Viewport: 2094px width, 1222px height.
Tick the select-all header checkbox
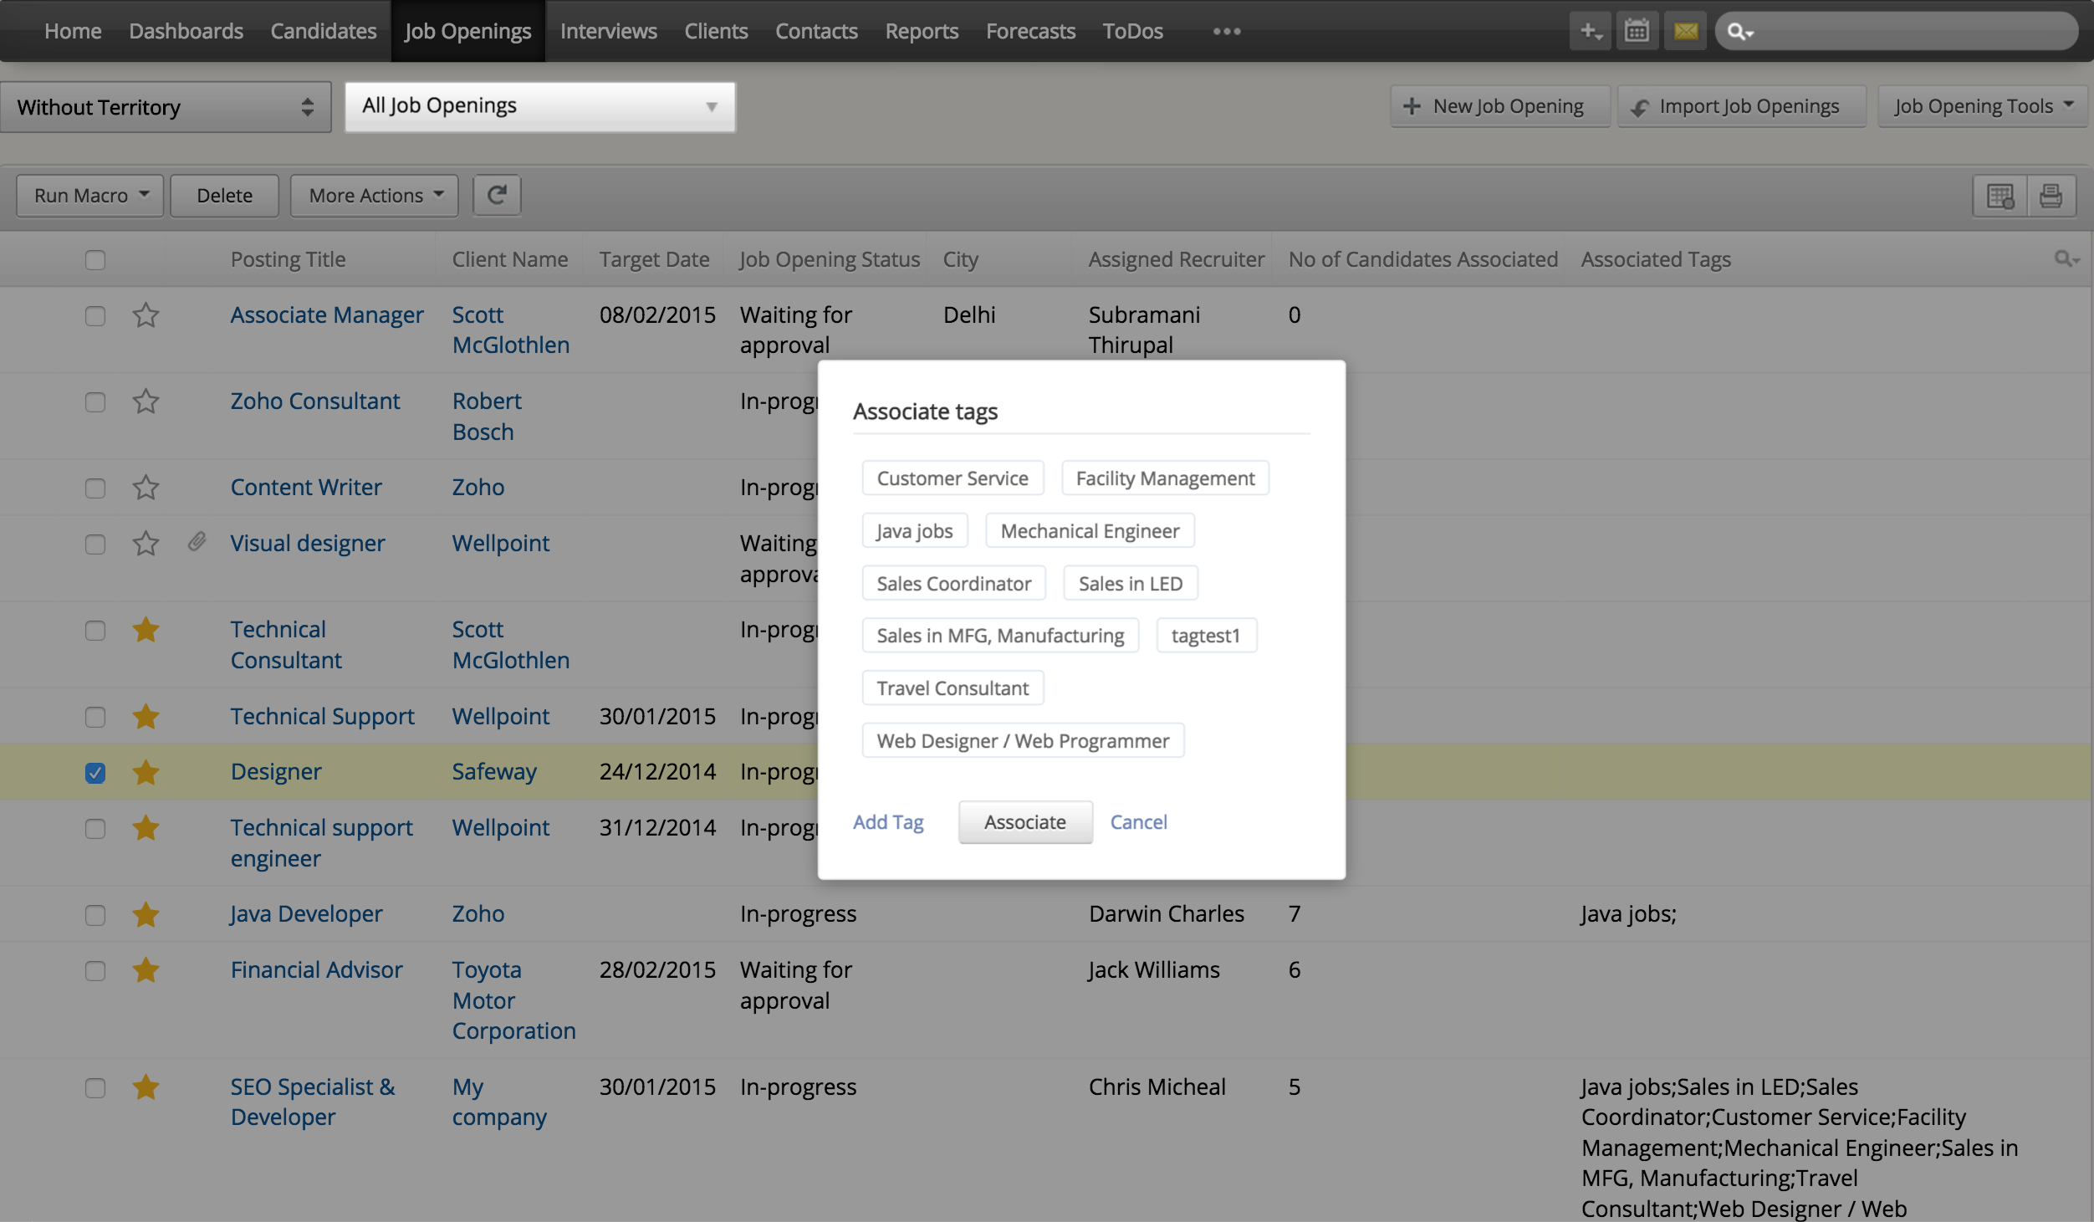coord(95,260)
